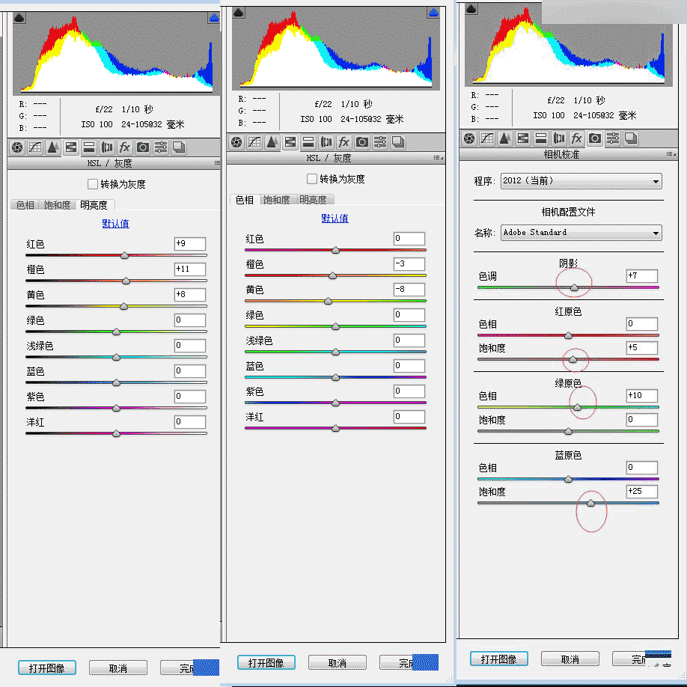This screenshot has width=687, height=687.
Task: Open HSL/Grayscale icon in Calibration panel
Action: click(x=522, y=138)
